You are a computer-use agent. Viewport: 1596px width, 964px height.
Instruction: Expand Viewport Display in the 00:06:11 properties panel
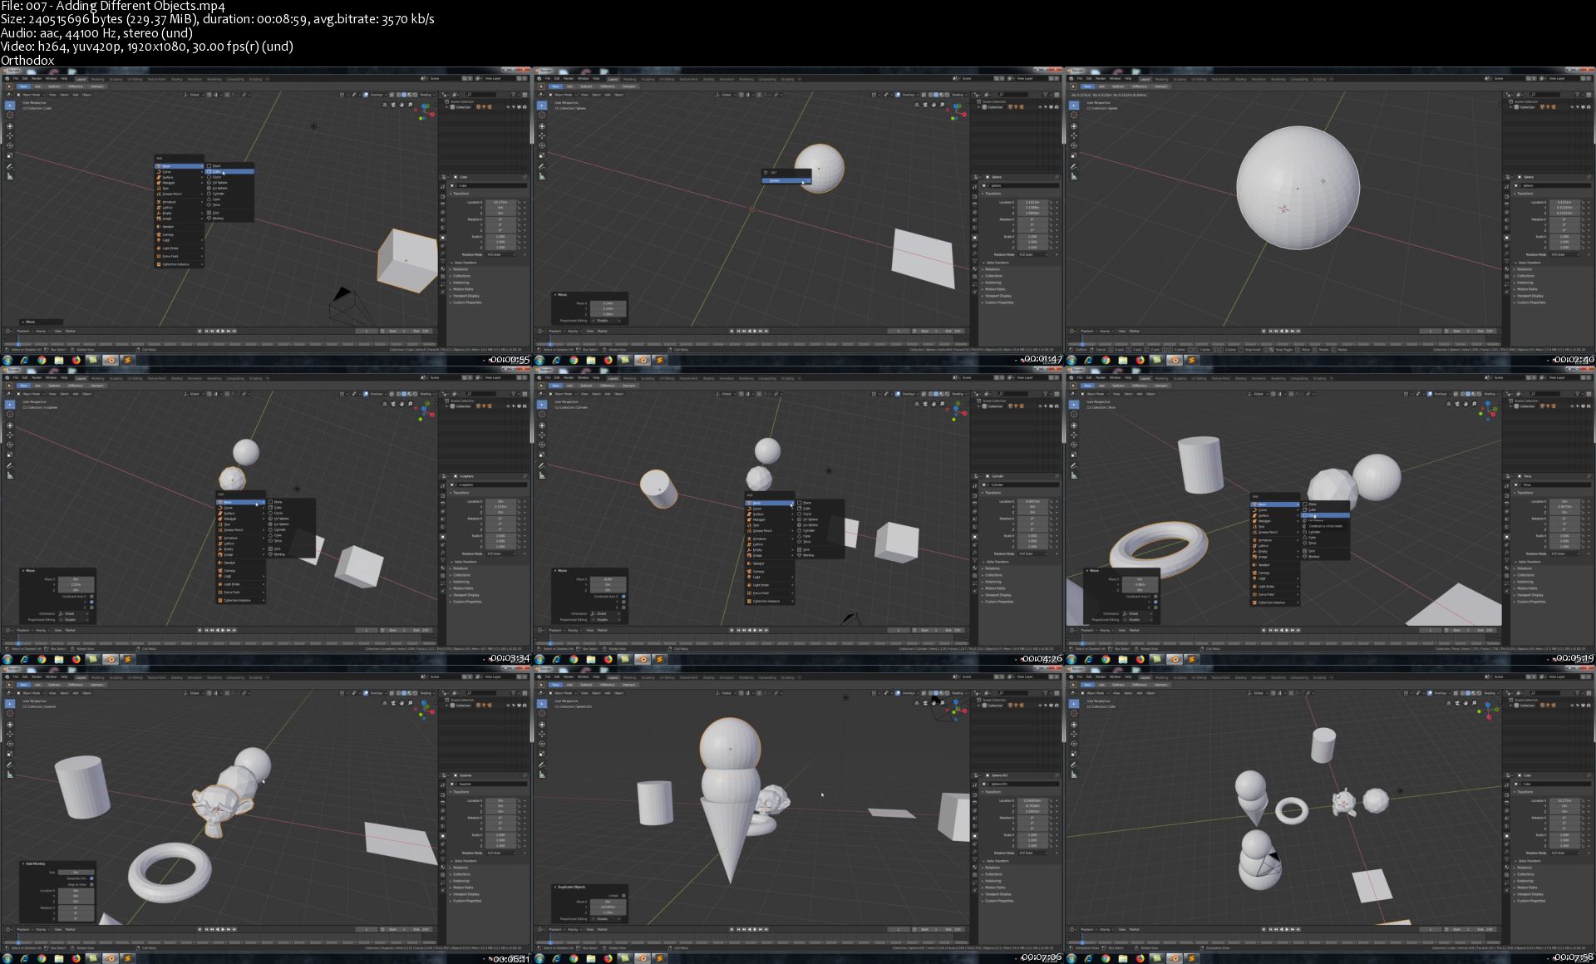[465, 894]
